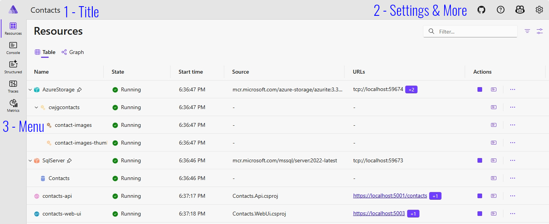The width and height of the screenshot is (549, 224).
Task: Open the view options sliders icon
Action: [x=540, y=31]
